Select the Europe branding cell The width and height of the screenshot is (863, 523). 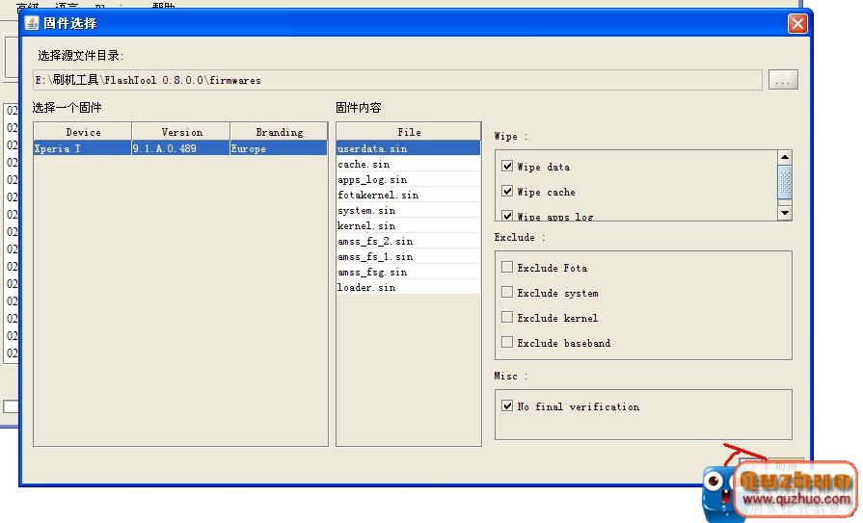279,148
